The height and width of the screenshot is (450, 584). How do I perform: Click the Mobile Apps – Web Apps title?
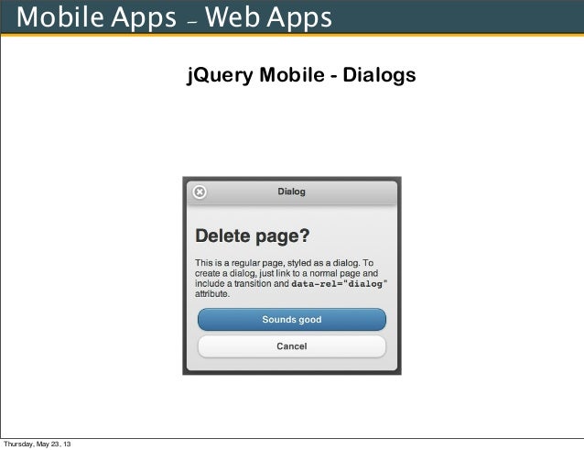[x=174, y=17]
